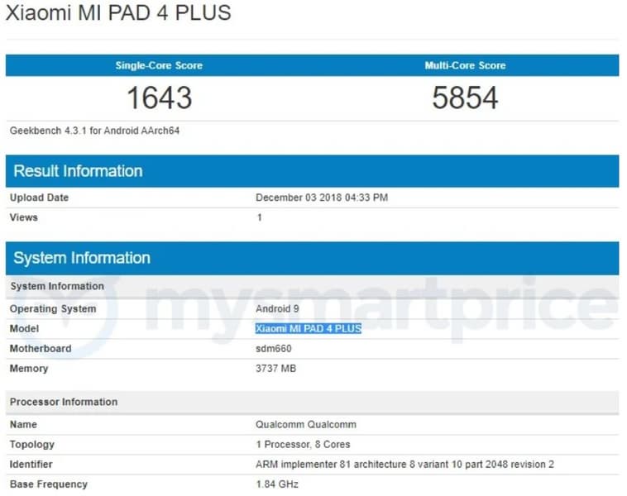This screenshot has height=496, width=627.
Task: Click the '1 Processor, 8 Cores' value
Action: pyautogui.click(x=303, y=445)
